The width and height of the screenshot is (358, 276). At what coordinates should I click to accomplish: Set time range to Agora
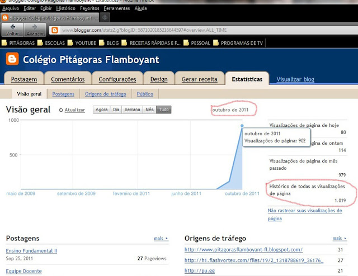tap(101, 110)
